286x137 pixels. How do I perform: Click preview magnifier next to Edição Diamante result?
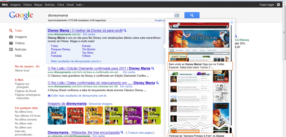153,68
